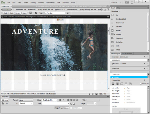The width and height of the screenshot is (150, 114).
Task: Switch to CSS properties mode
Action: click(x=5, y=103)
